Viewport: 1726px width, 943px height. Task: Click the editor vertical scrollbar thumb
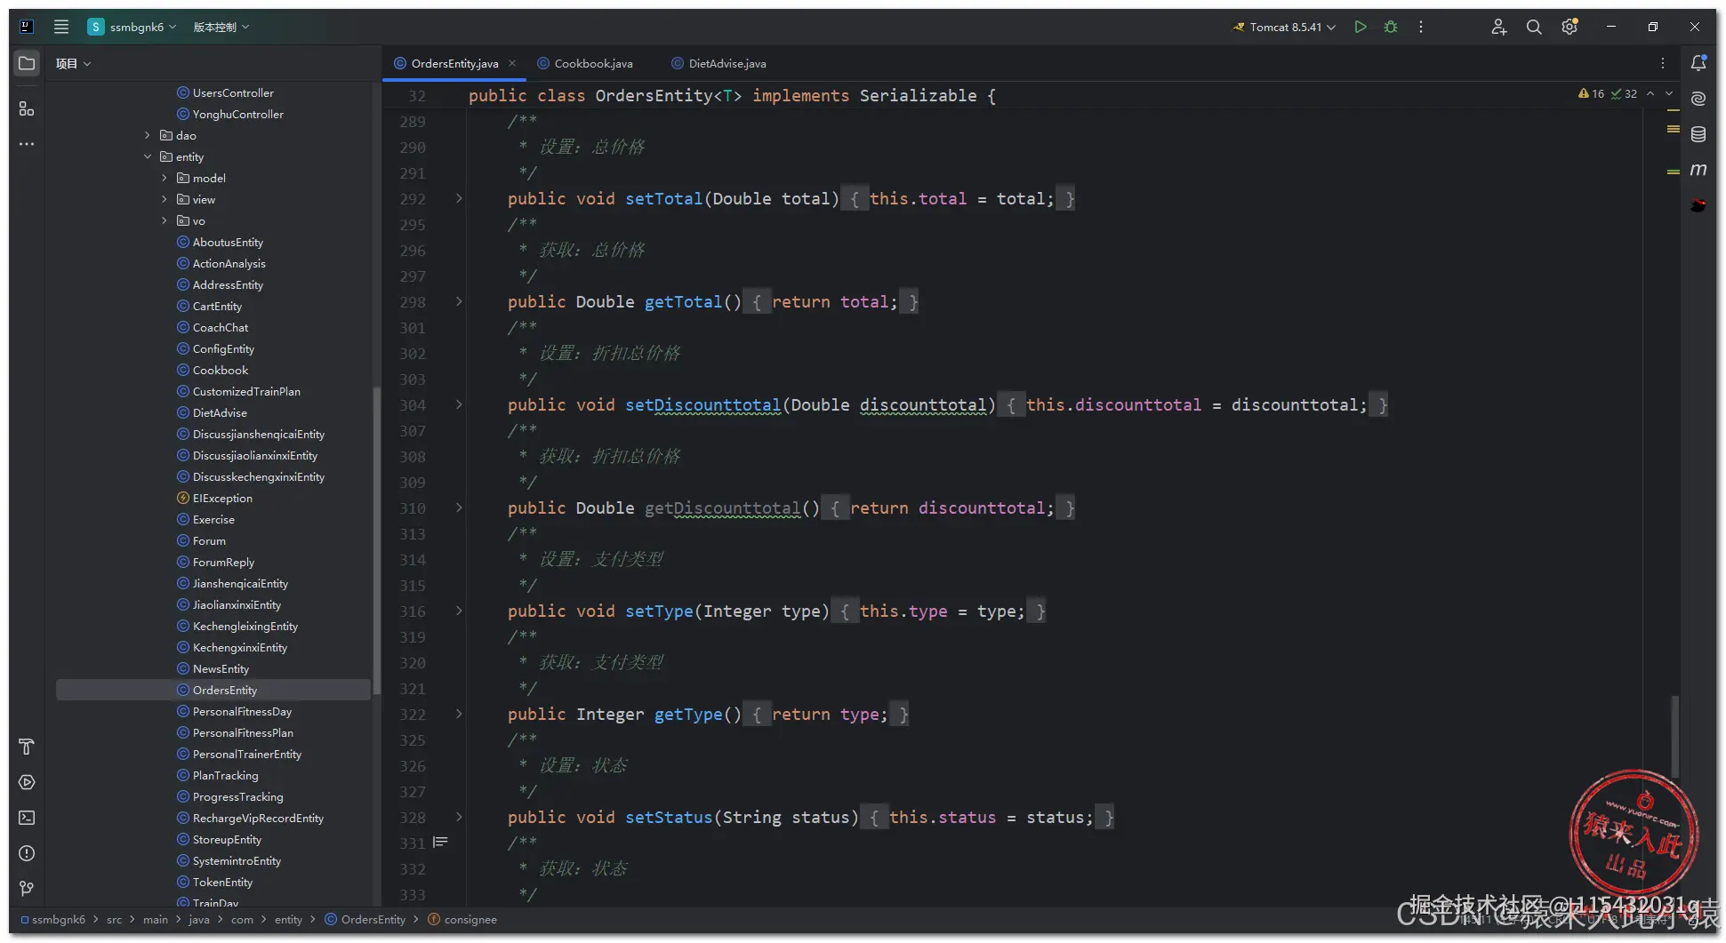coord(1675,738)
